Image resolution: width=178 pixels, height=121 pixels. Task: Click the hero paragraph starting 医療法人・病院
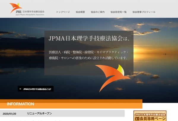[88, 55]
